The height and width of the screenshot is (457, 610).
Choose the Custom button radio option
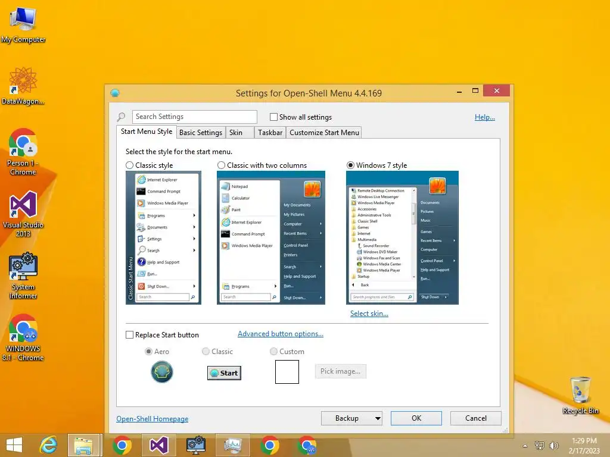click(x=273, y=351)
